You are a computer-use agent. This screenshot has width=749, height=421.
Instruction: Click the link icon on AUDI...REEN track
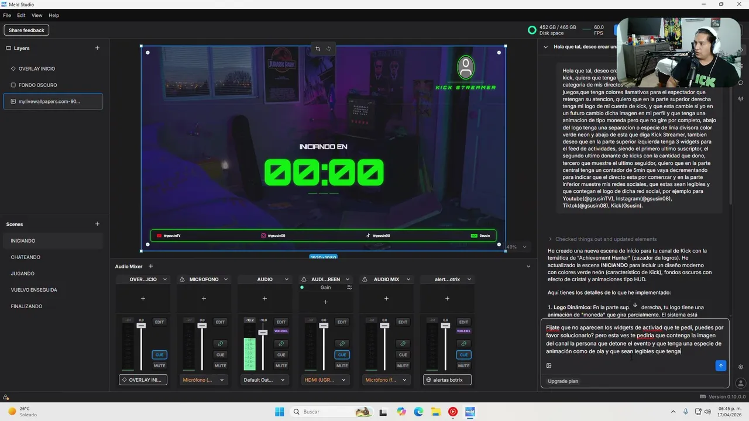(342, 344)
